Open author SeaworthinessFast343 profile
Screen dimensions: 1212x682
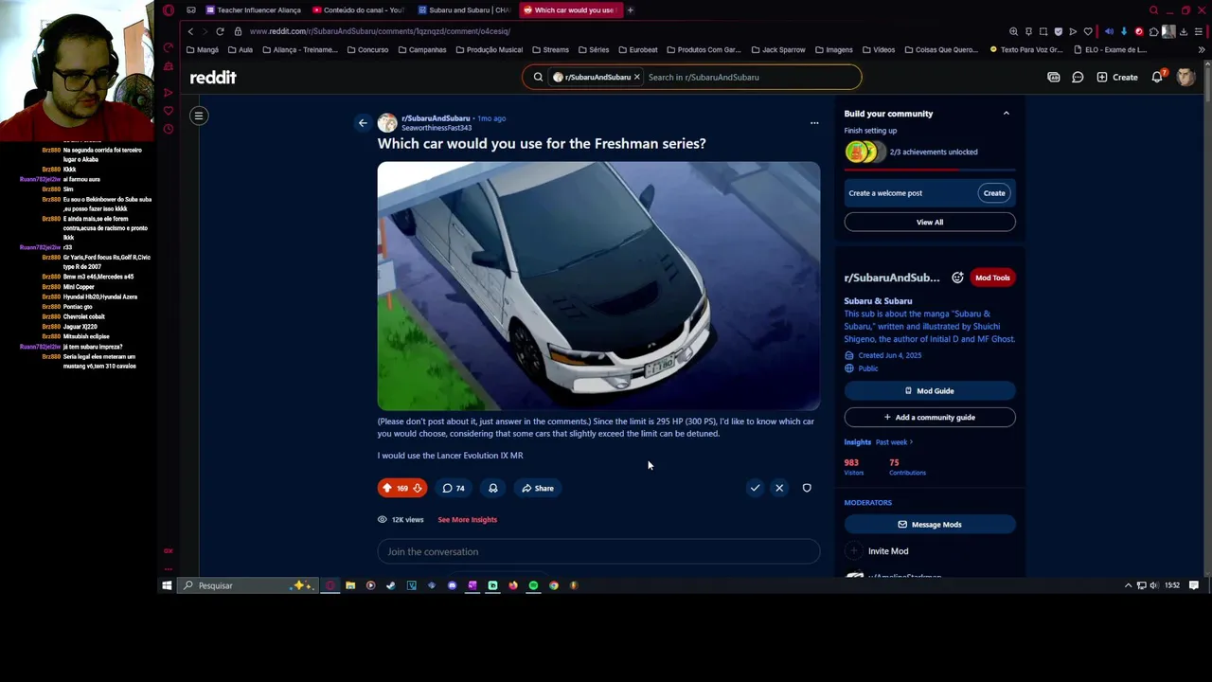(x=437, y=128)
